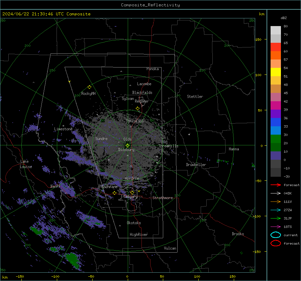Click the Sundre label
Viewport: 301px width, 281px height.
[x=101, y=138]
